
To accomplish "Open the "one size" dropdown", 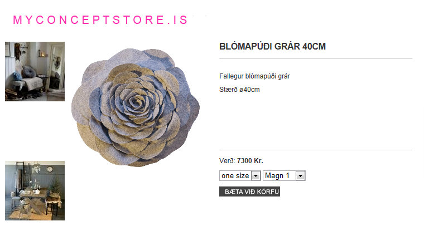I will [x=240, y=175].
